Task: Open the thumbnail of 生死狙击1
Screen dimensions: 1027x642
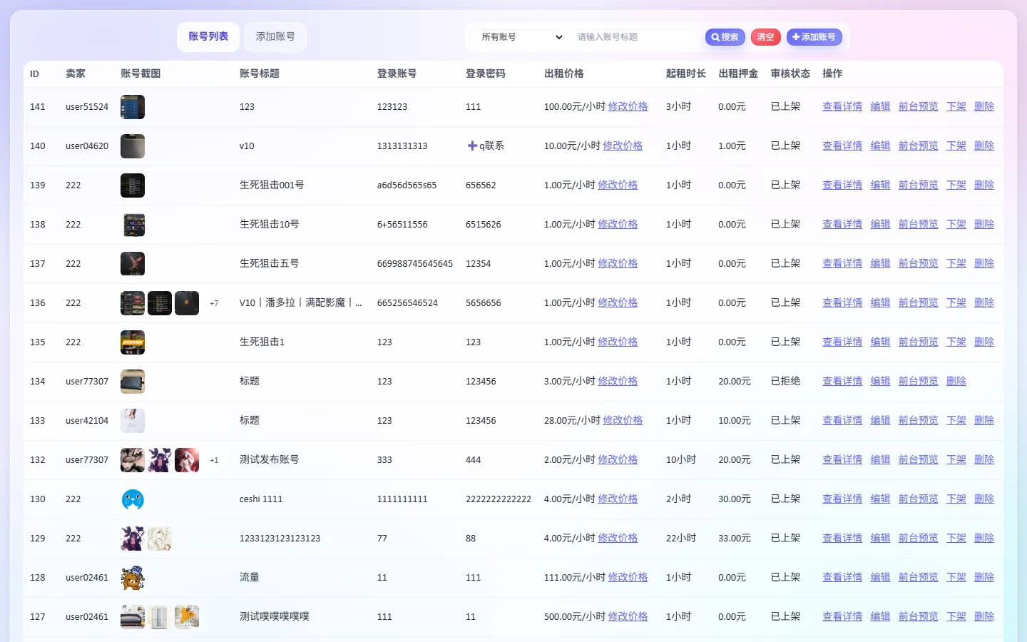Action: click(x=133, y=342)
